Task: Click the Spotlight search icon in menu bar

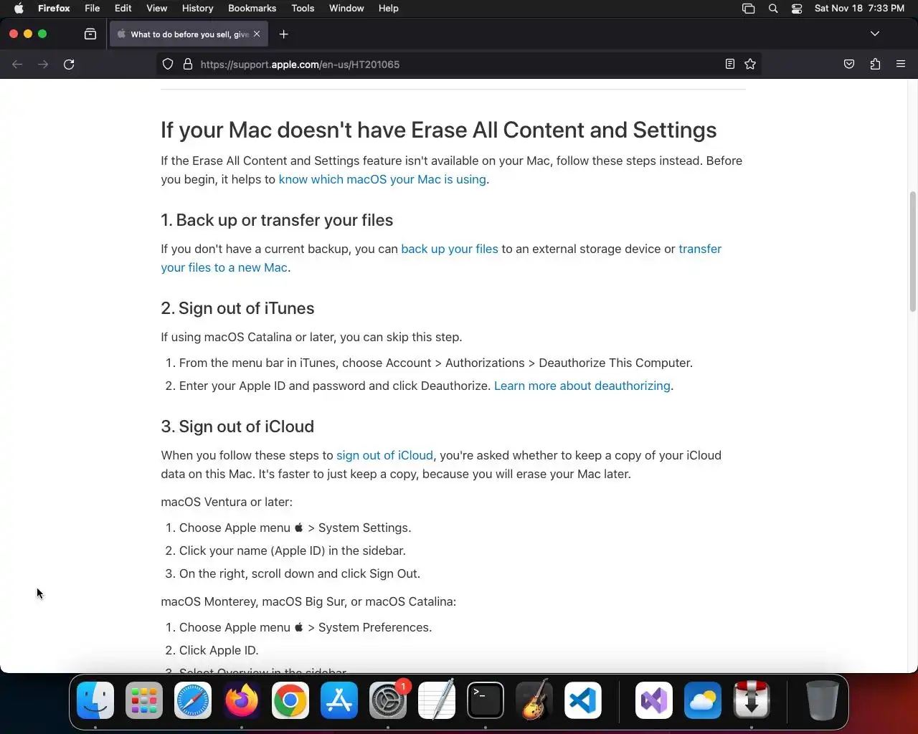Action: [x=773, y=9]
